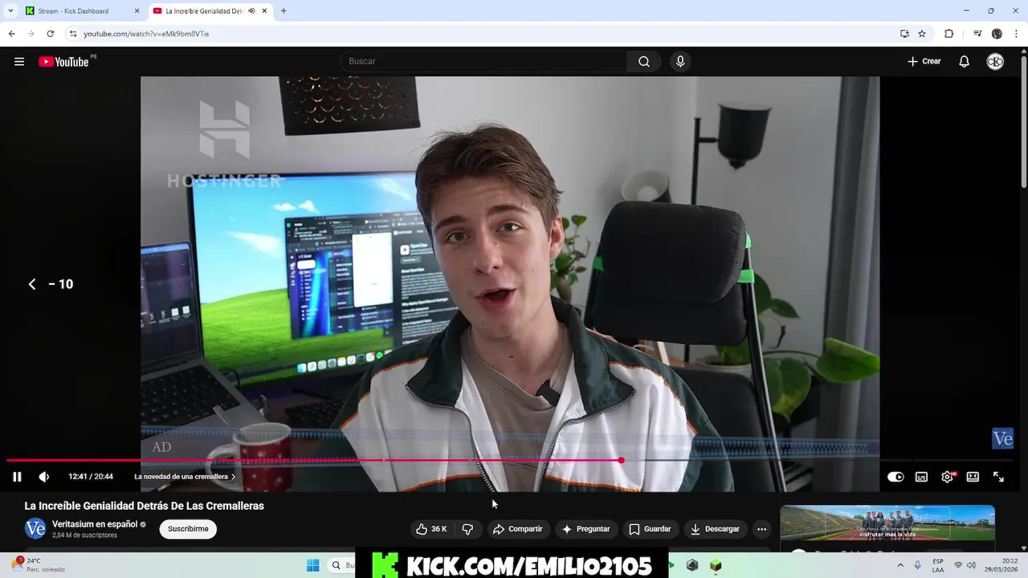Toggle subtitles in the player
The height and width of the screenshot is (578, 1028).
tap(921, 477)
